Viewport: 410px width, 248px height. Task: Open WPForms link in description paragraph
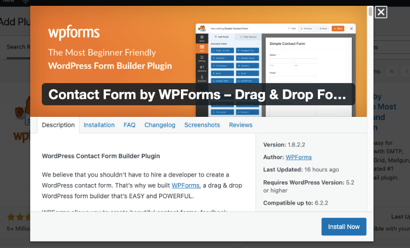pyautogui.click(x=185, y=185)
